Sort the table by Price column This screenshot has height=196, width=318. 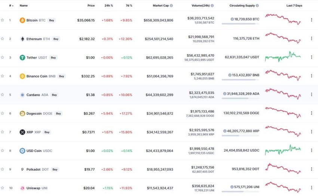tap(91, 6)
